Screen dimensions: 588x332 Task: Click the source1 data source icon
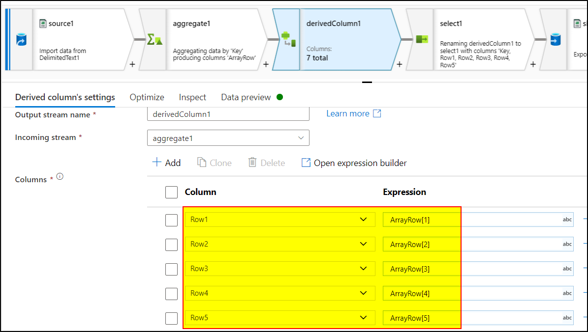pyautogui.click(x=21, y=39)
